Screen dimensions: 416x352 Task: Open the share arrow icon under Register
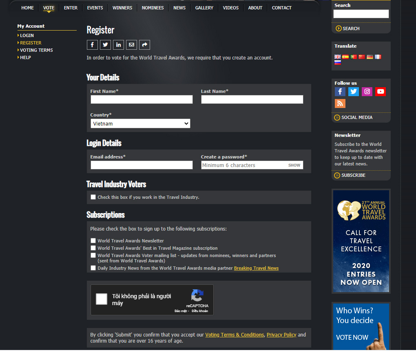point(145,45)
